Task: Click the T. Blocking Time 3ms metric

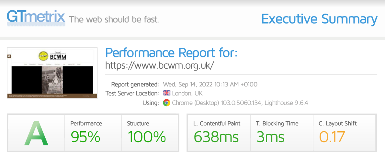Action: [x=270, y=137]
